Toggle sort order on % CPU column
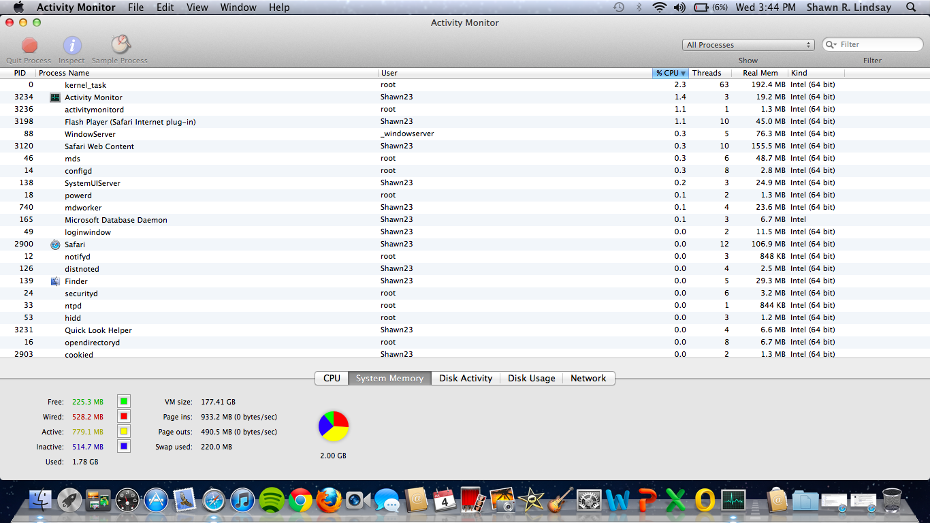Viewport: 930px width, 523px height. [671, 73]
